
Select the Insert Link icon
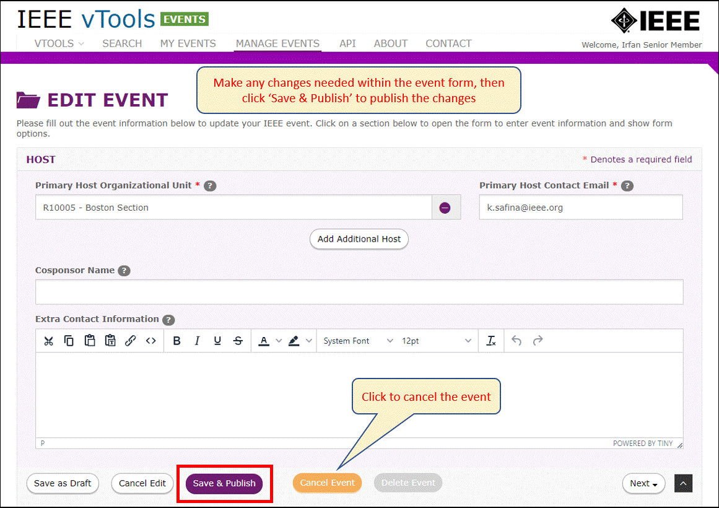point(130,341)
